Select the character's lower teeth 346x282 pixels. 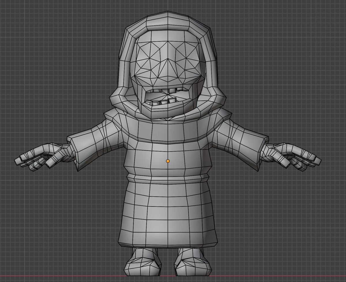click(x=161, y=102)
